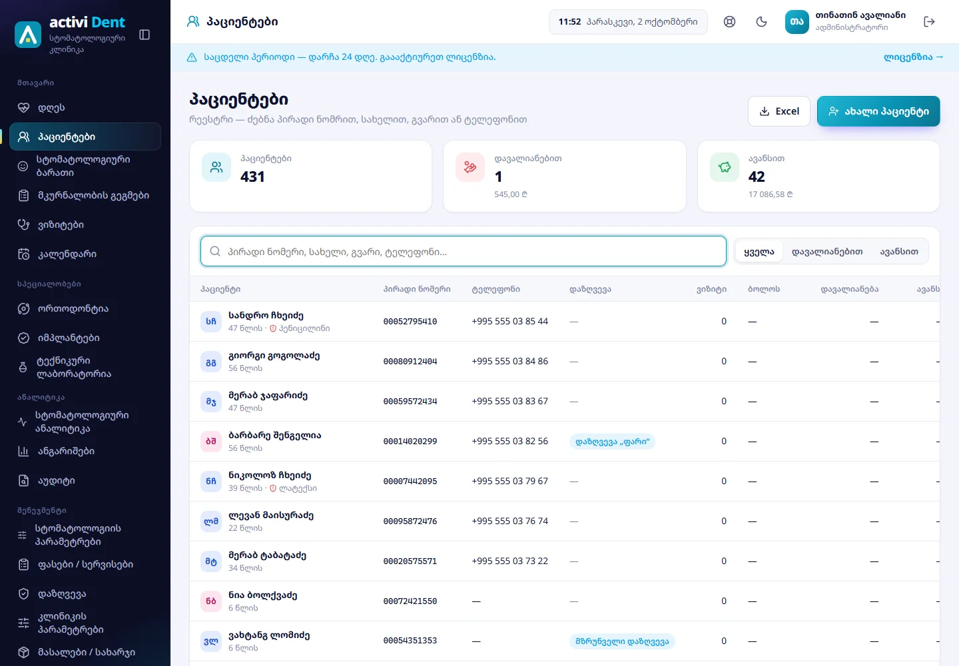Go to სტომატოლოგიური ბარათი in sidebar

[85, 166]
